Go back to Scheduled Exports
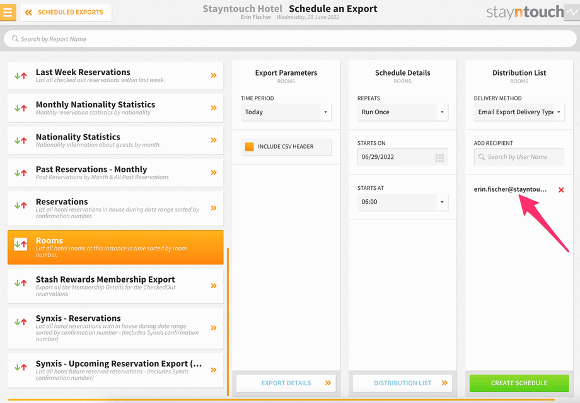Screen dimensions: 580x403 [66, 12]
